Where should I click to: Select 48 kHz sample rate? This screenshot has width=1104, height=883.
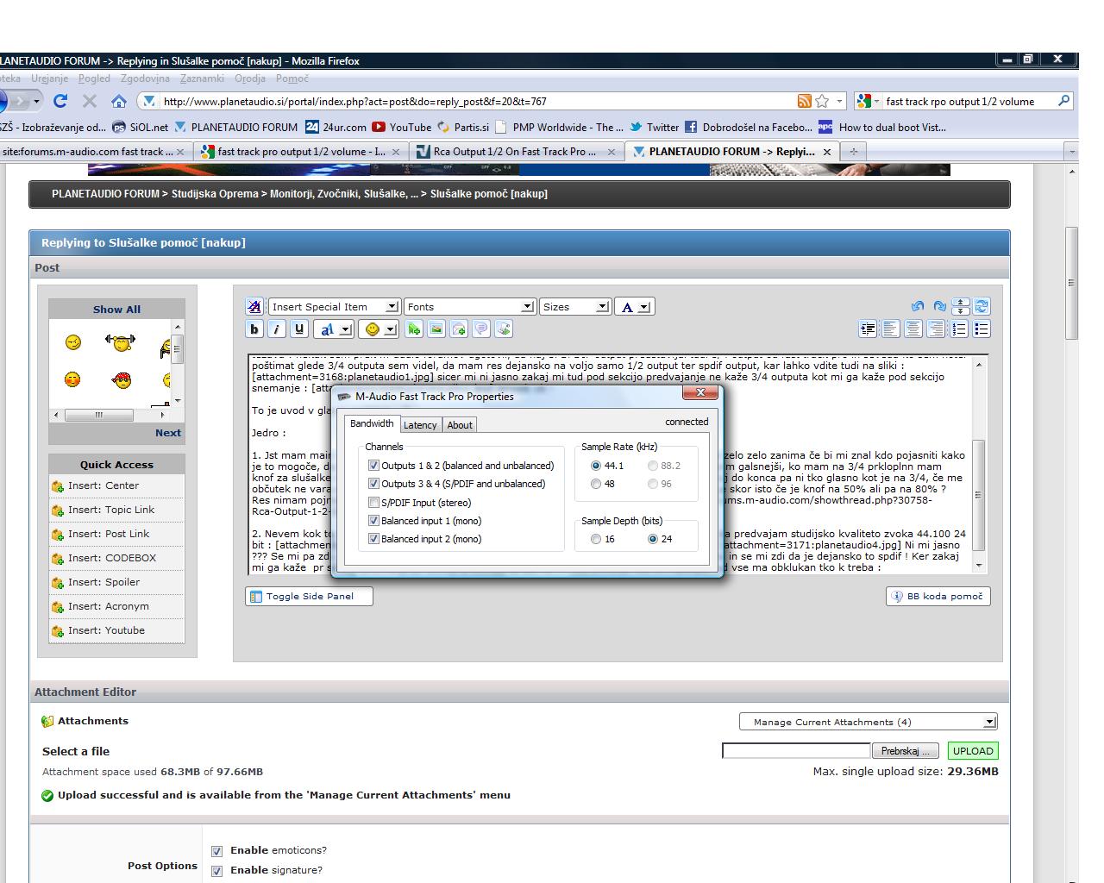[596, 484]
